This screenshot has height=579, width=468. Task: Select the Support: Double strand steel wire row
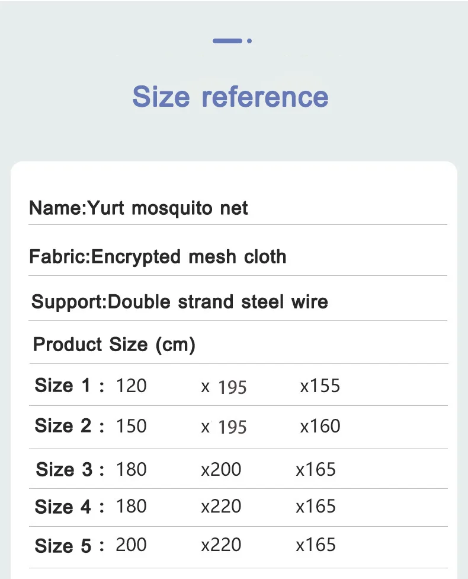click(x=238, y=302)
